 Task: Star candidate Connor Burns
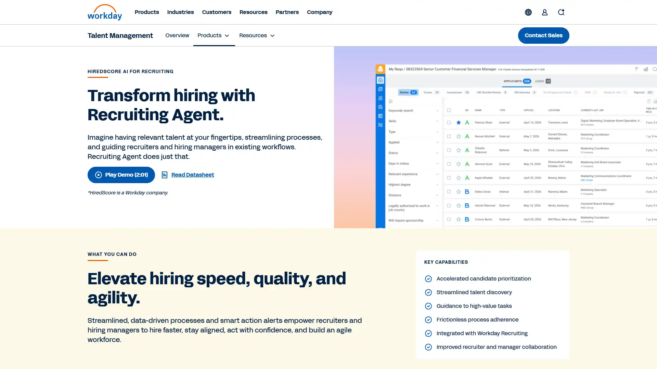point(459,219)
